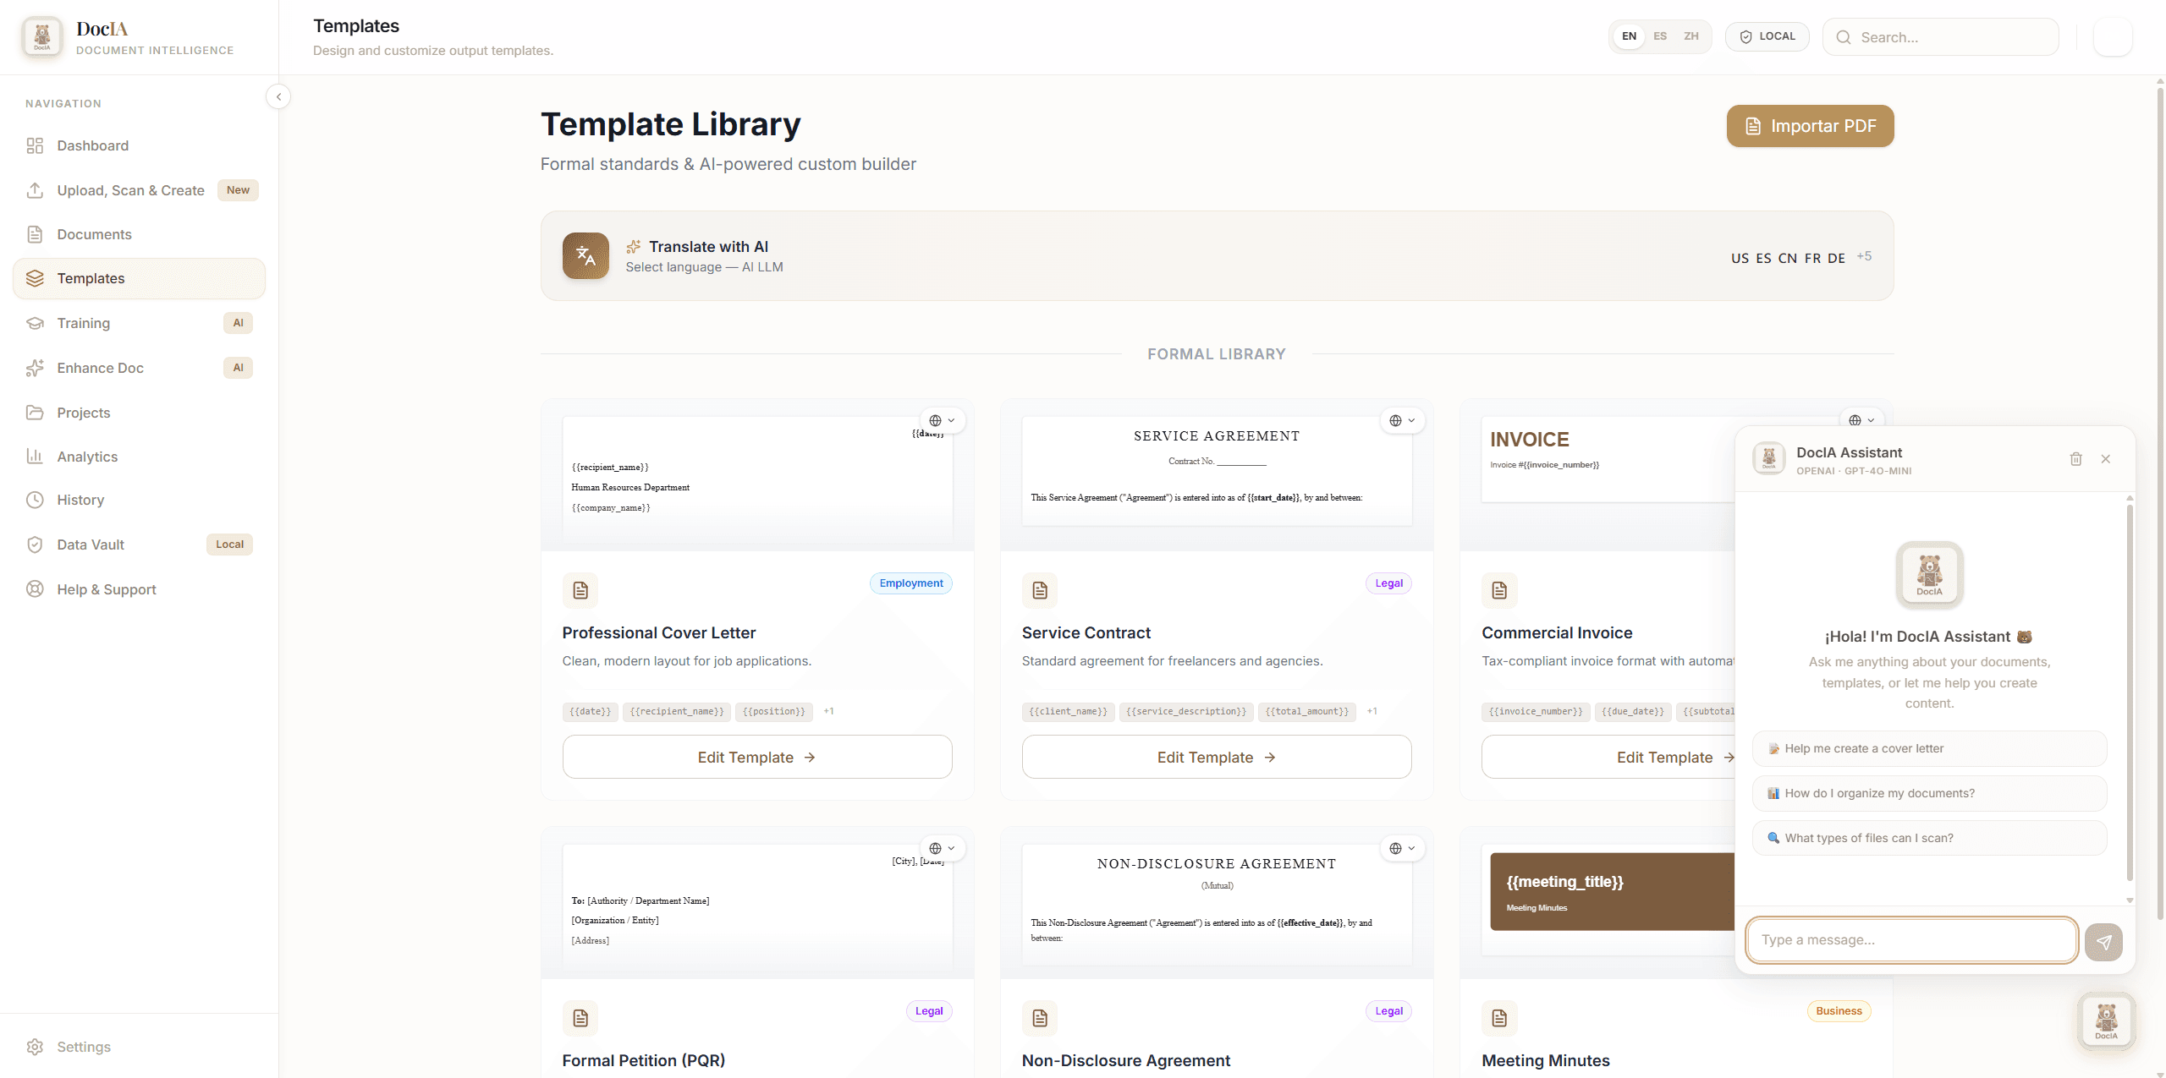
Task: Switch interface language to ES
Action: click(1660, 36)
